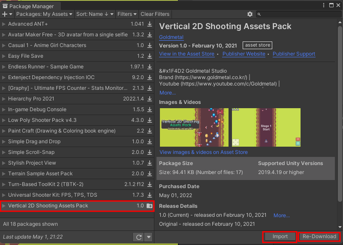Open the Stage 1 Start thumbnail

coord(266,127)
